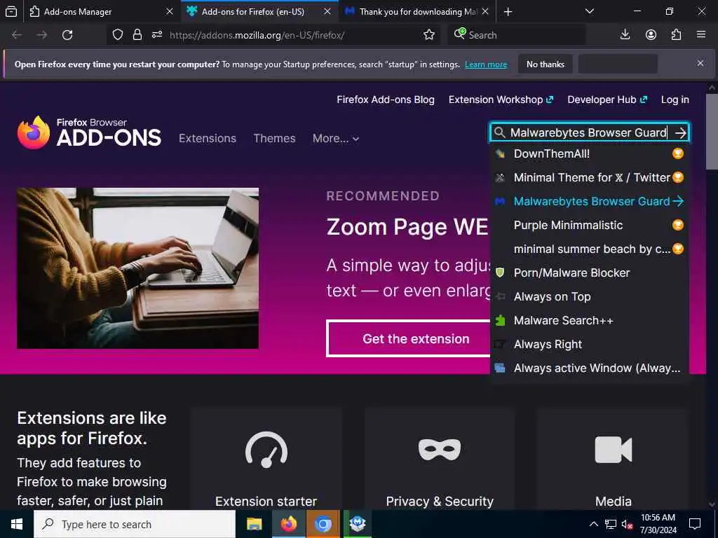Open the Downloads panel

[625, 35]
